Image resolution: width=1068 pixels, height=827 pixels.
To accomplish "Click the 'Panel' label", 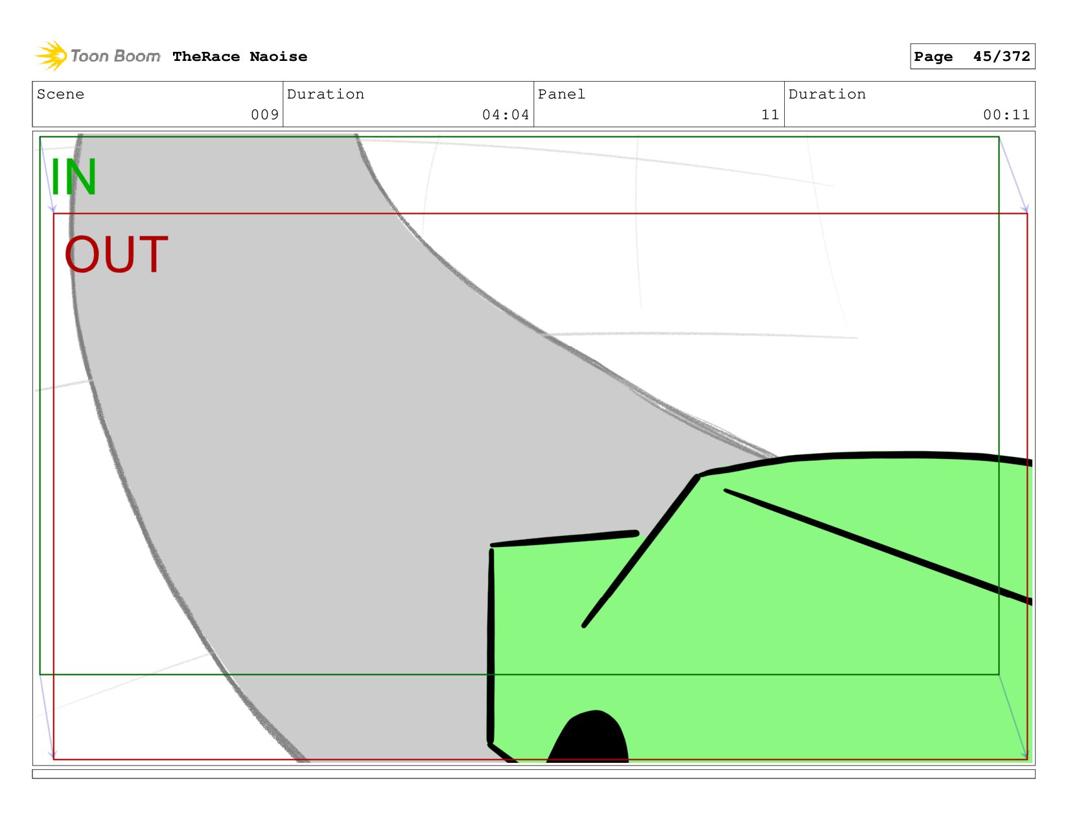I will click(x=561, y=94).
